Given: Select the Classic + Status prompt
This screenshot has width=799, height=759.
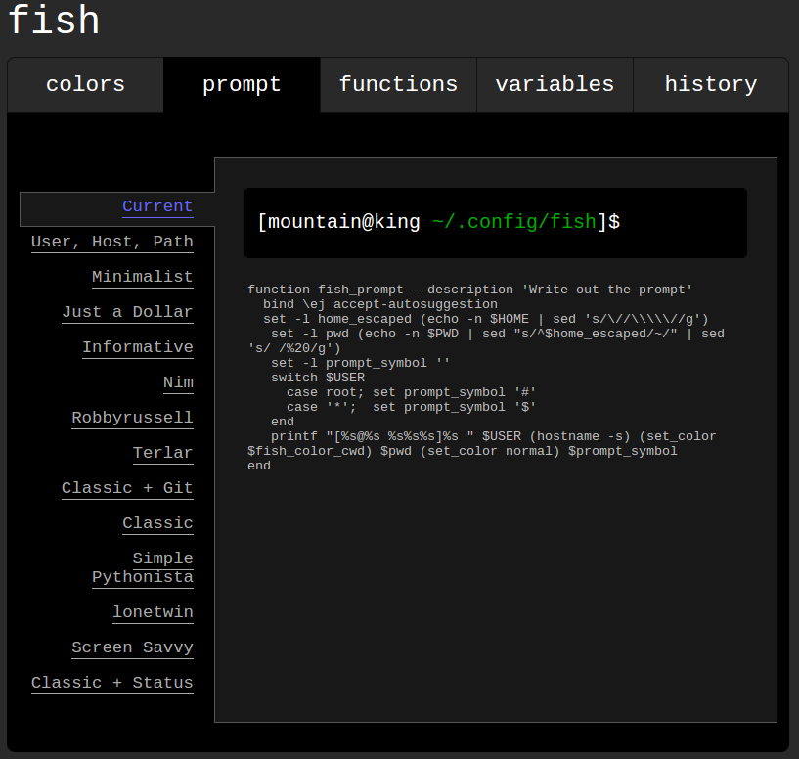Looking at the screenshot, I should 112,683.
